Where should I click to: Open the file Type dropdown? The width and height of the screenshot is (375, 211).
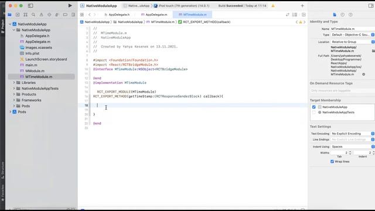pyautogui.click(x=353, y=35)
